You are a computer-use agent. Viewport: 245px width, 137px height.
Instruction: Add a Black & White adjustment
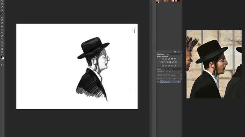click(168, 62)
